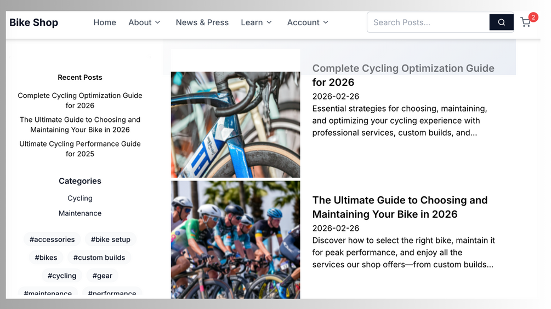Focus the Search Posts field
Viewport: 551px width, 309px height.
click(428, 22)
